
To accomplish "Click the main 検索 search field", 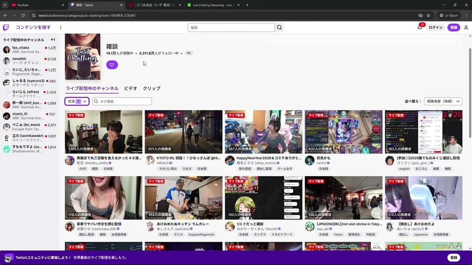I will tap(231, 27).
